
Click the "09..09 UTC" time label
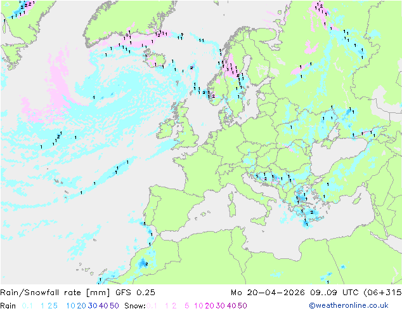click(x=334, y=293)
